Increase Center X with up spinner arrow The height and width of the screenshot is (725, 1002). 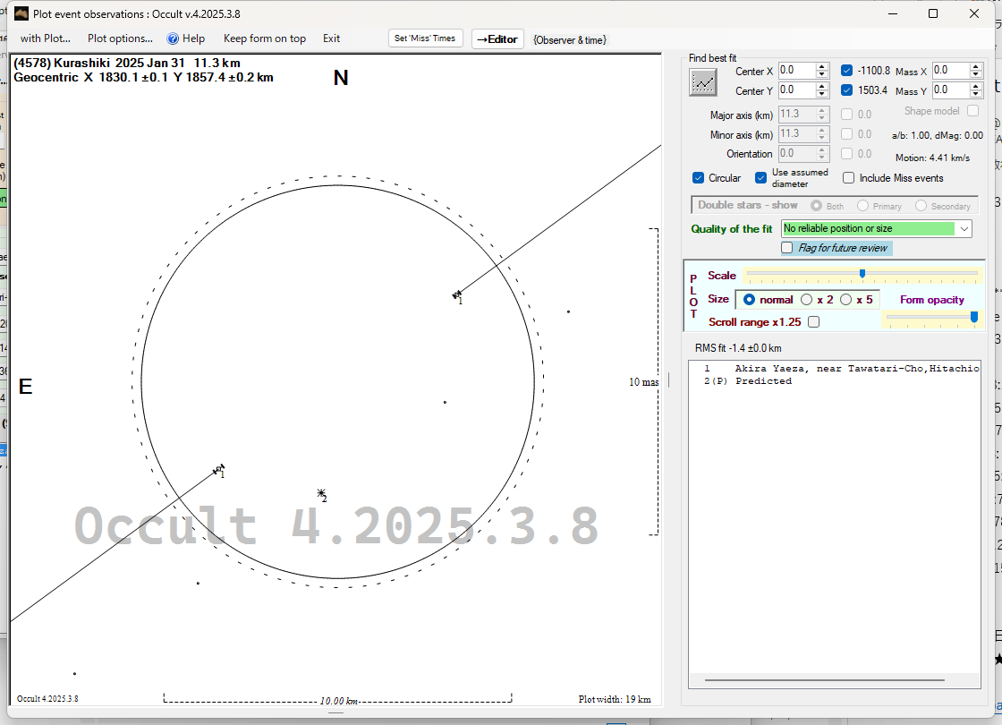pyautogui.click(x=822, y=66)
